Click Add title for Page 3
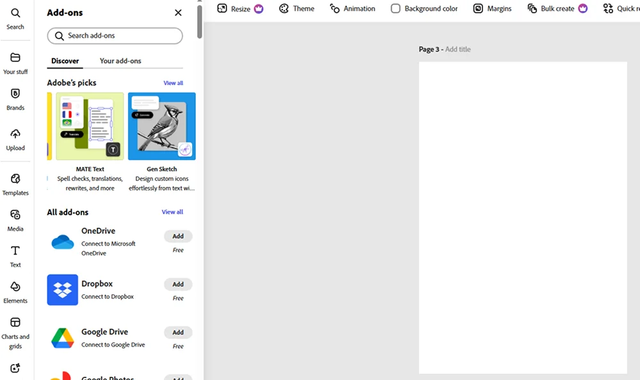The width and height of the screenshot is (640, 380). (458, 49)
